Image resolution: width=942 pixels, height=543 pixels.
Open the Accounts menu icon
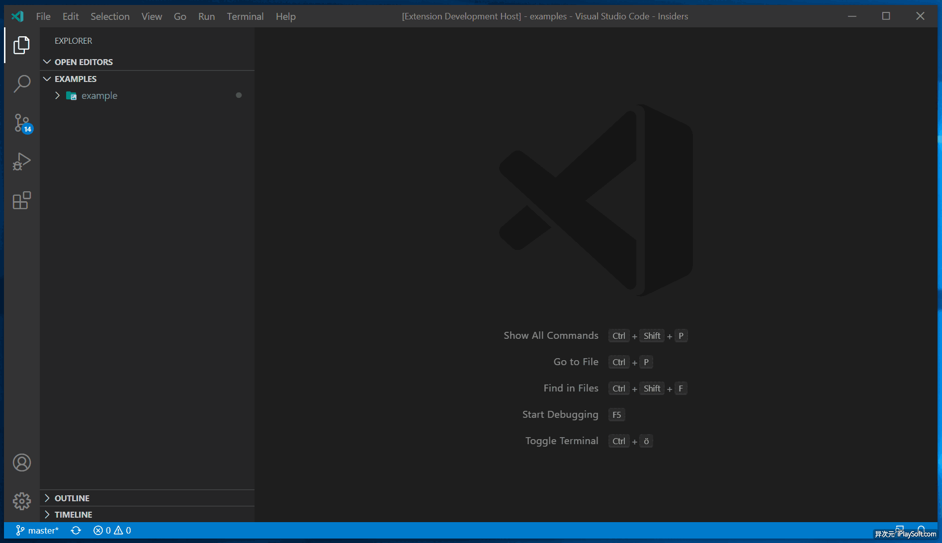(21, 463)
